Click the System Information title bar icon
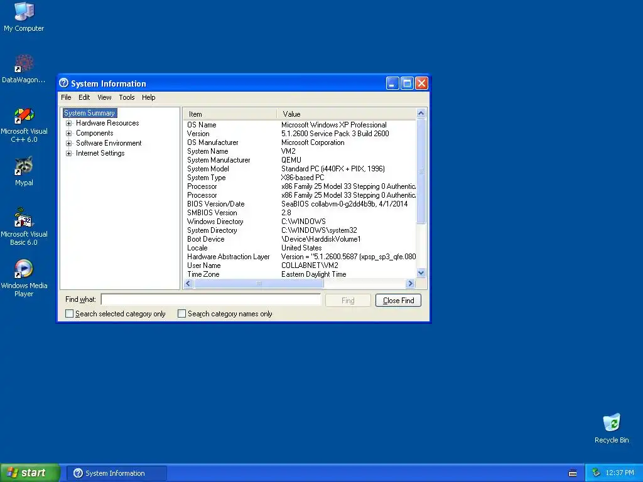Viewport: 643px width, 482px height. point(63,83)
